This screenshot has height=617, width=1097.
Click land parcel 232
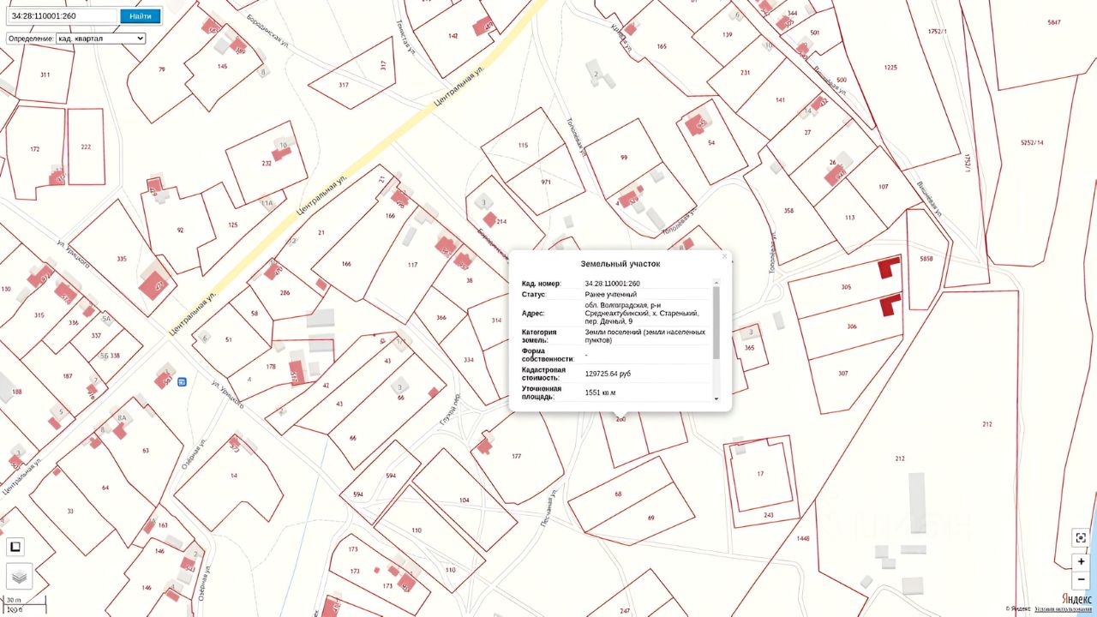(267, 163)
